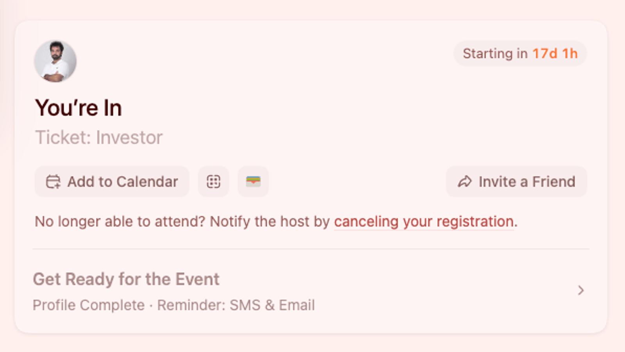This screenshot has width=625, height=352.
Task: Click the word Investor in ticket line
Action: (129, 138)
